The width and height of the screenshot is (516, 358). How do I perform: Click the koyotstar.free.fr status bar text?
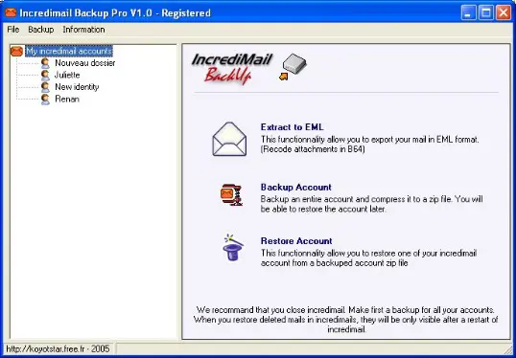[58, 348]
